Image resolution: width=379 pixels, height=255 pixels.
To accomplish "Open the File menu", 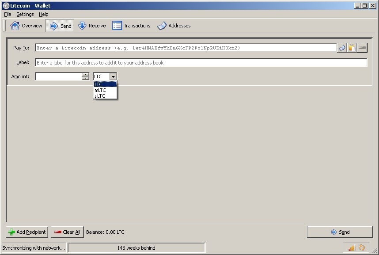I will point(7,14).
